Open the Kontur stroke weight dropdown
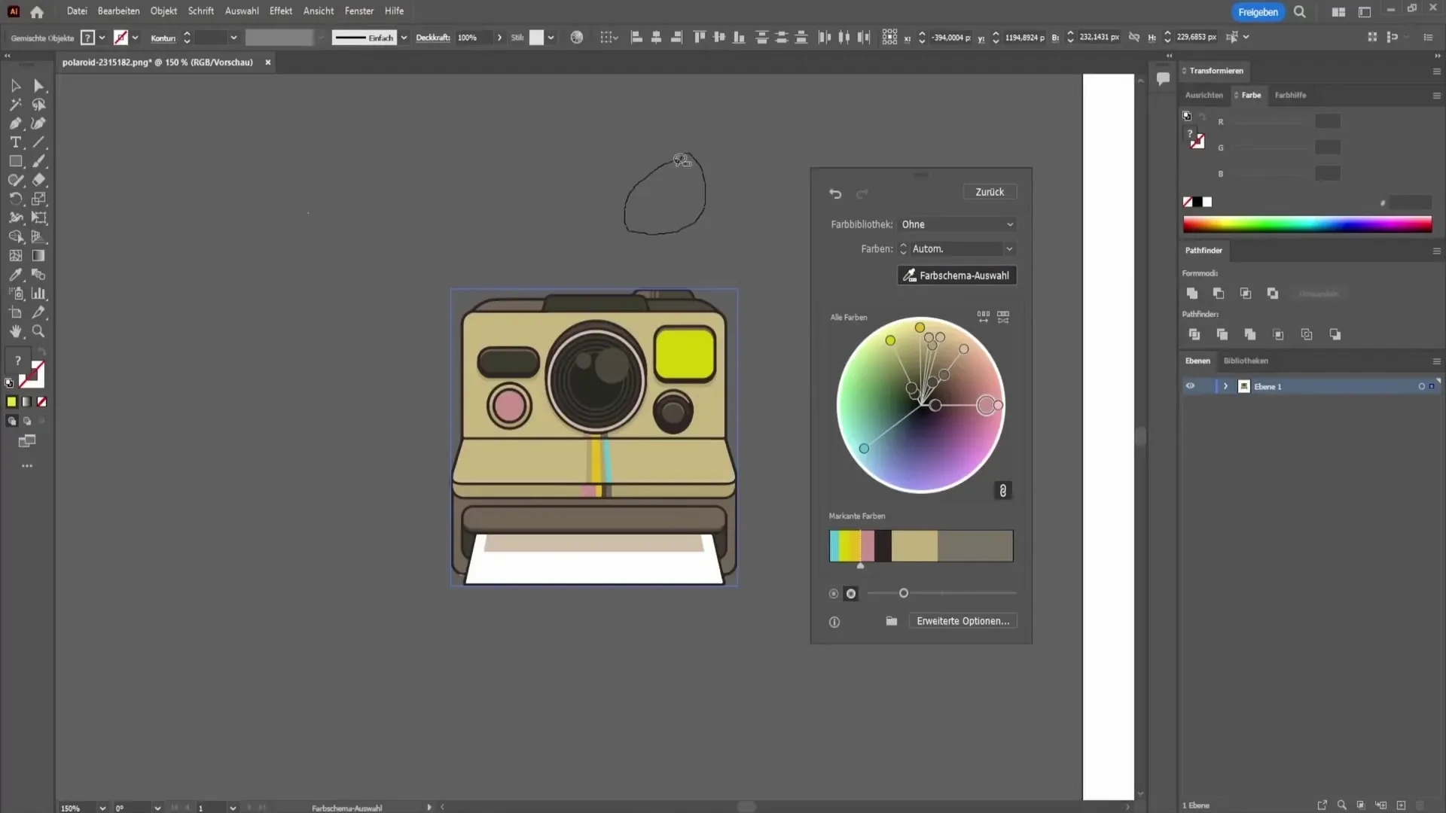 point(233,38)
